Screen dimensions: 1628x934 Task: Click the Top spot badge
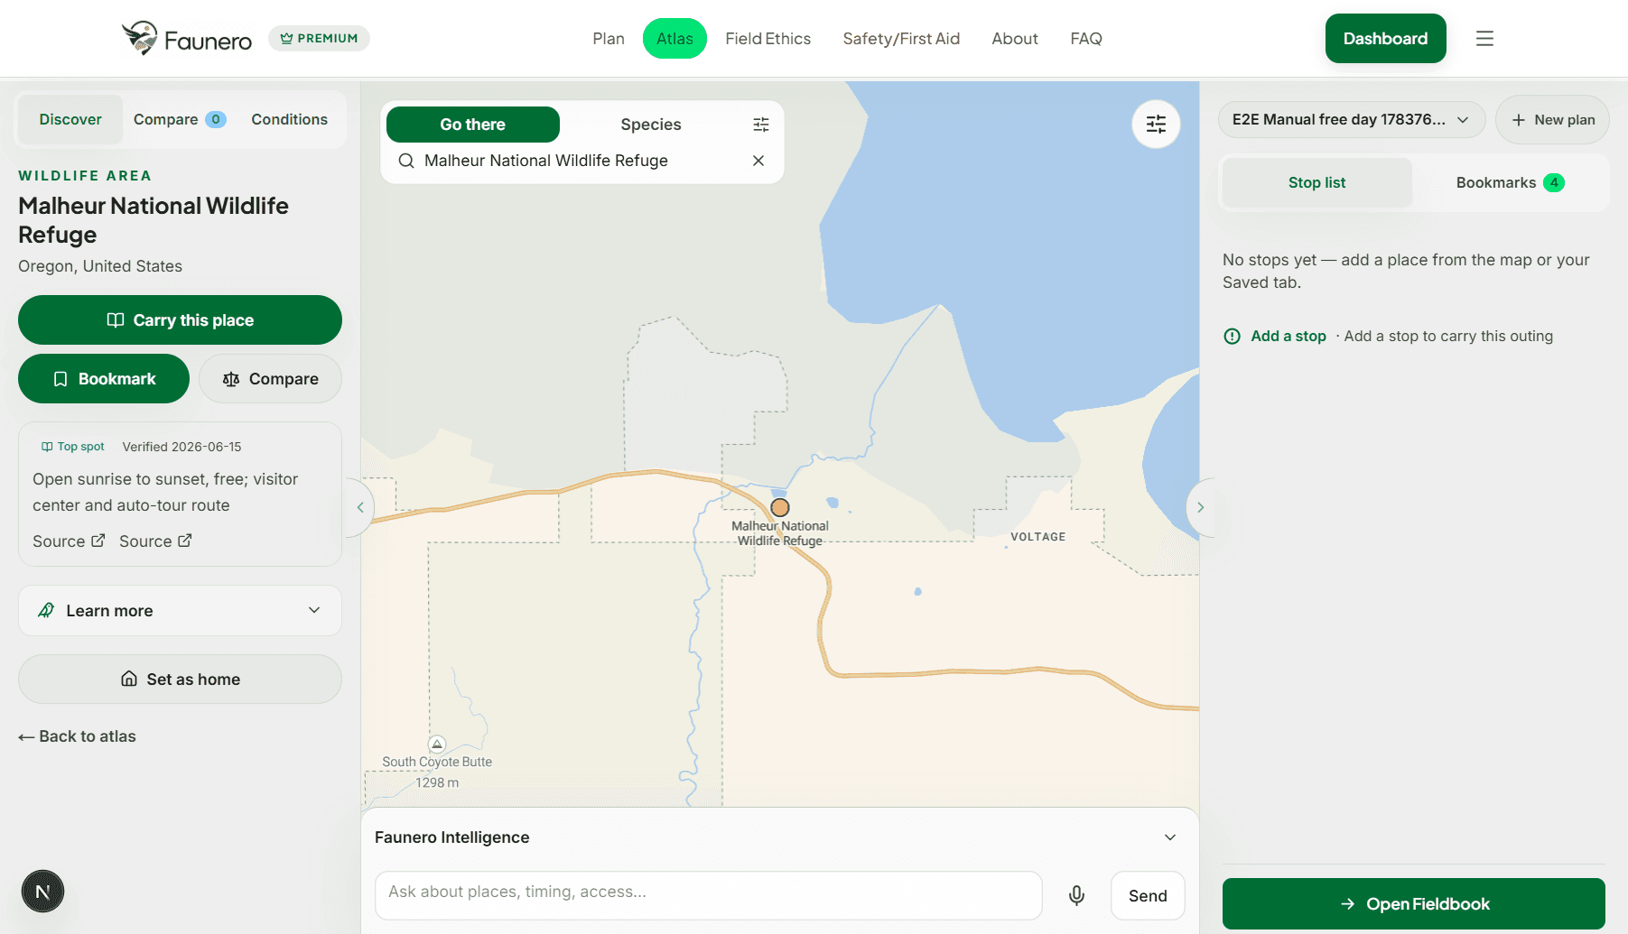click(x=72, y=447)
